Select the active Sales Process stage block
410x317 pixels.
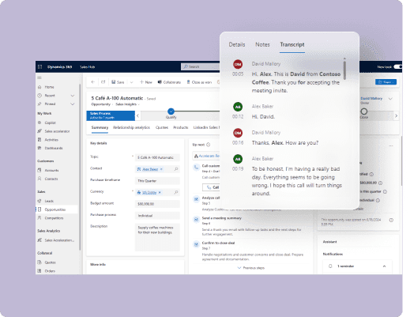click(x=111, y=115)
